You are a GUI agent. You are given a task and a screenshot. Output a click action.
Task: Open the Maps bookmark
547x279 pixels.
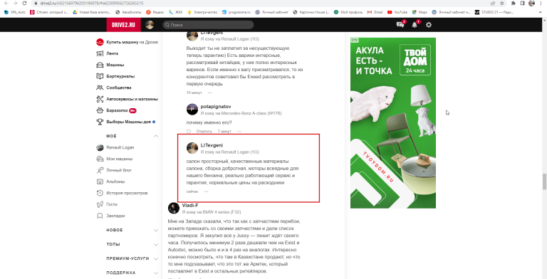click(x=420, y=12)
